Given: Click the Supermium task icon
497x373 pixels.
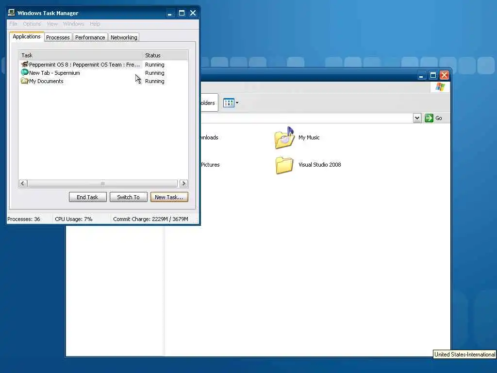Looking at the screenshot, I should pyautogui.click(x=24, y=72).
